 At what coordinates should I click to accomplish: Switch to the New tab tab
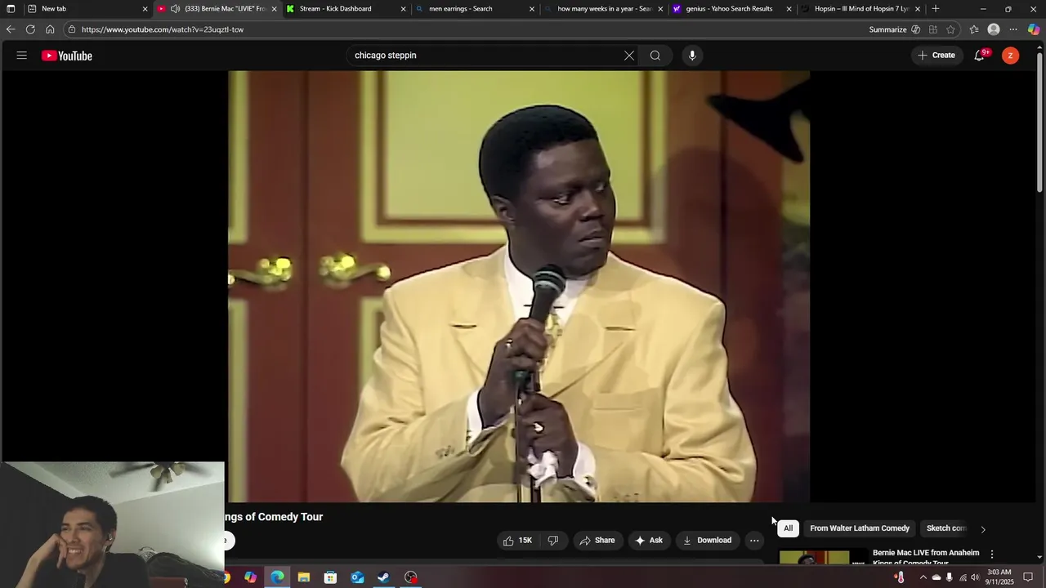[87, 9]
